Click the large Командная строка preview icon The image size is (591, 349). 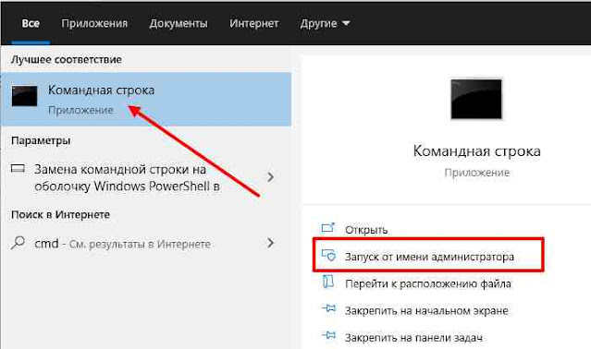(476, 100)
